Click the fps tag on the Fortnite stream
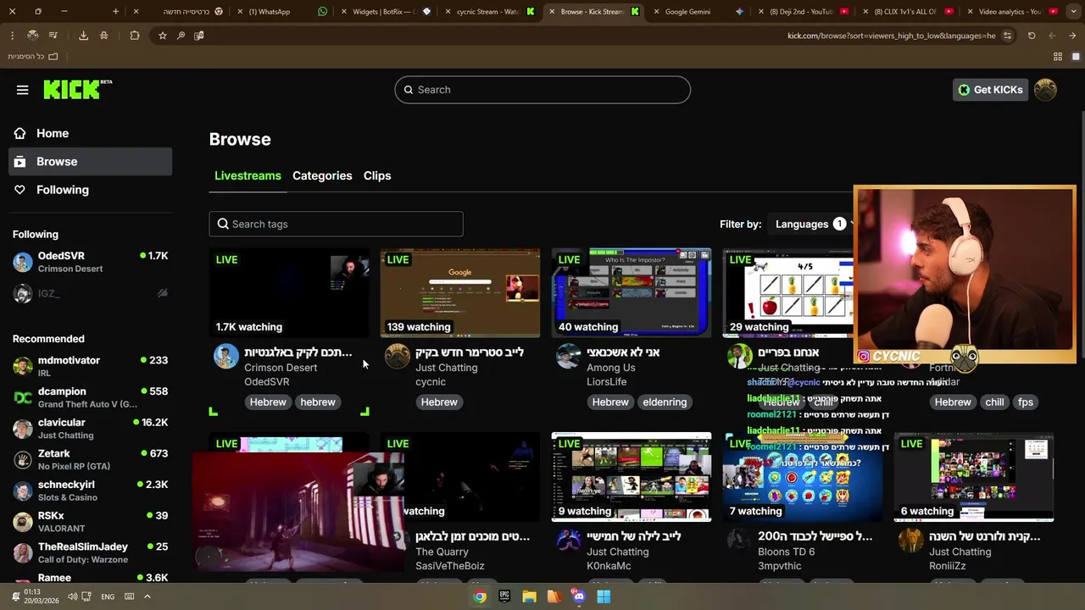Screen dimensions: 1085x610 (x=1026, y=402)
